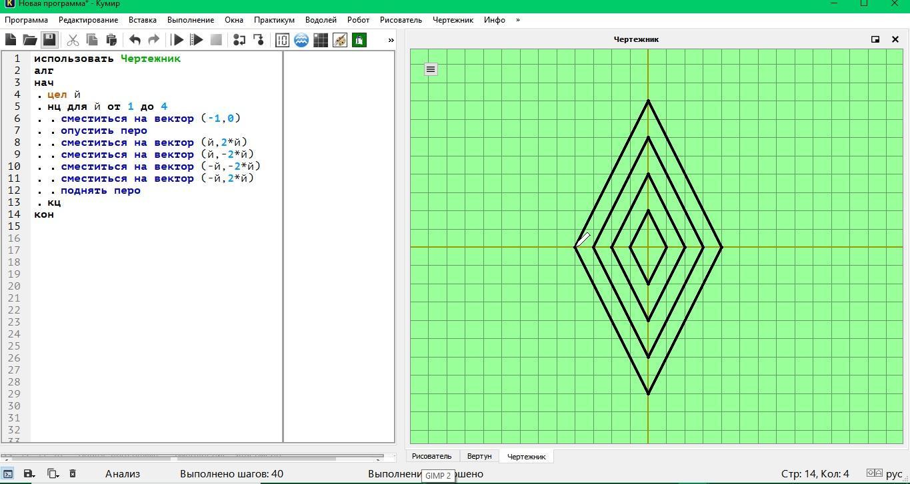Screen dimensions: 910x484
Task: Switch to the Вертун tab
Action: 479,456
